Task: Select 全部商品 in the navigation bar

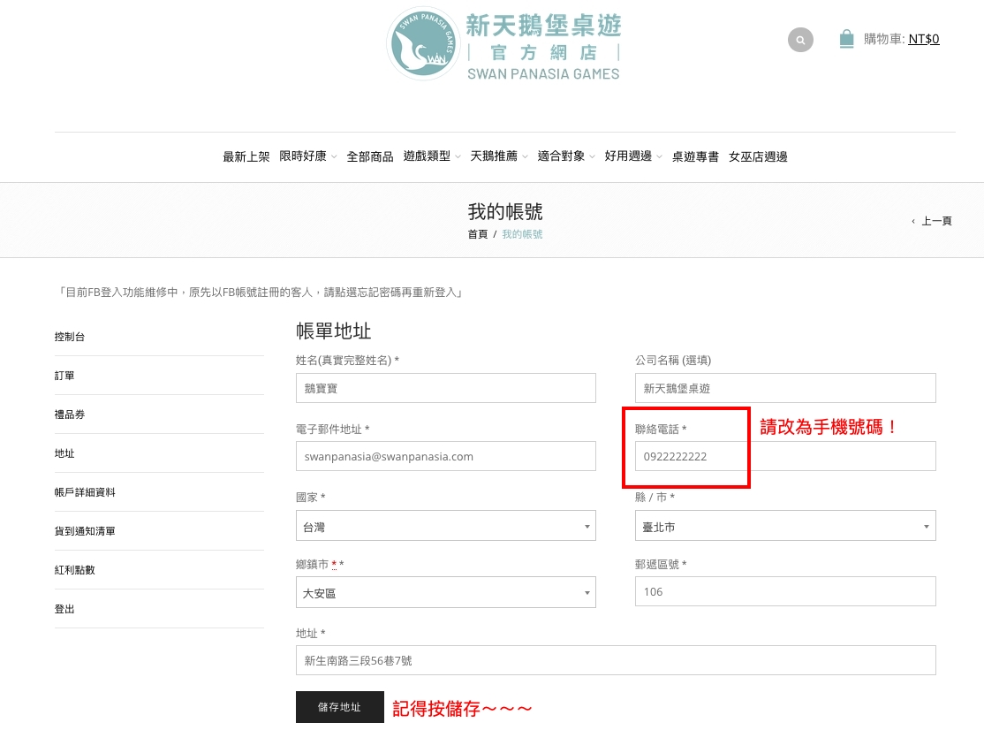Action: click(x=370, y=156)
